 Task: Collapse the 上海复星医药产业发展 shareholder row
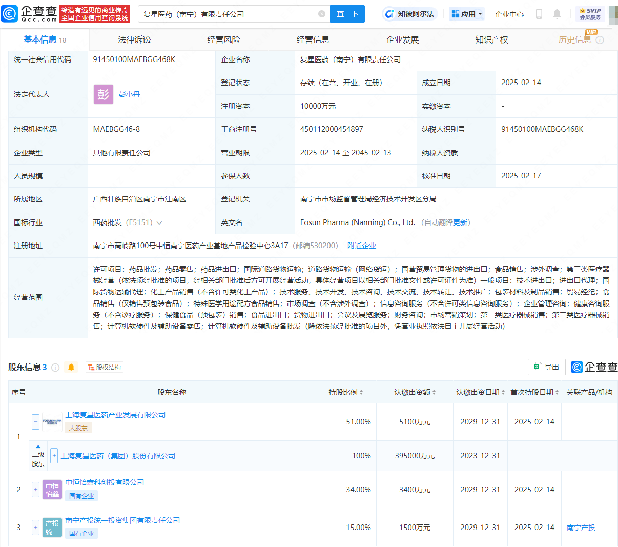35,422
